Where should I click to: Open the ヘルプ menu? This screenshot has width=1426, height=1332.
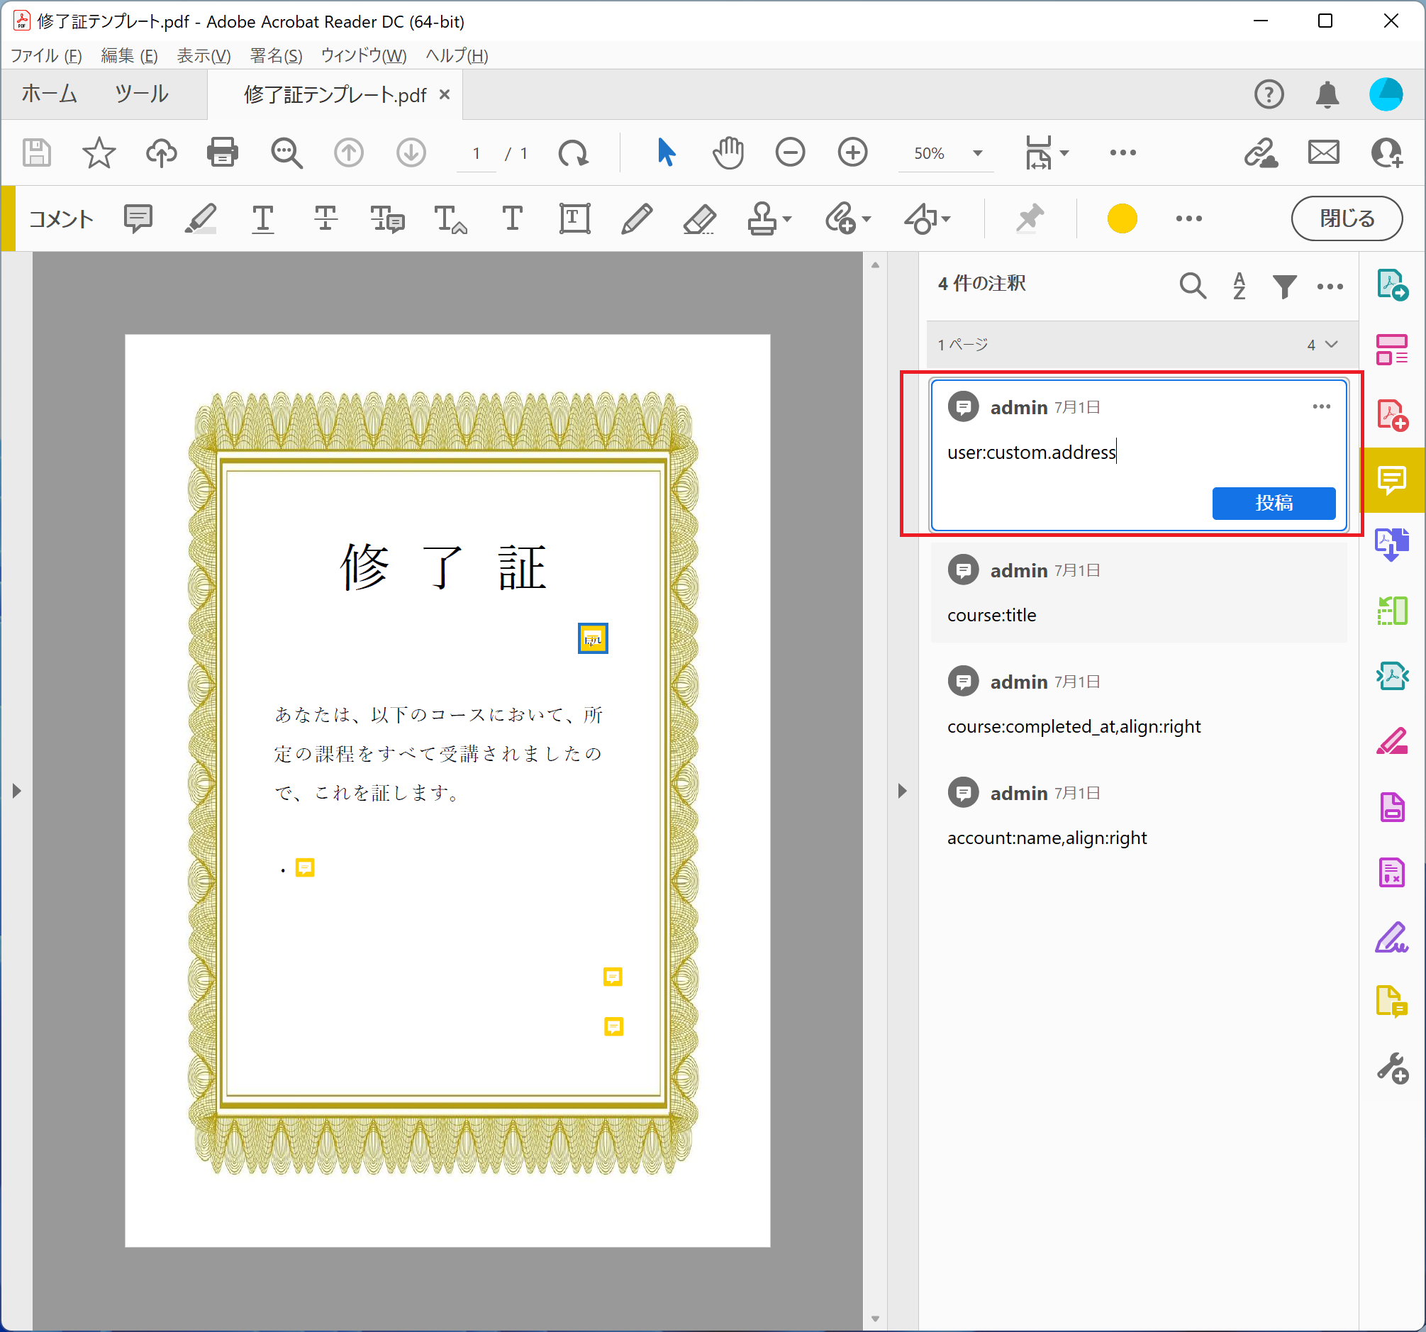coord(457,56)
